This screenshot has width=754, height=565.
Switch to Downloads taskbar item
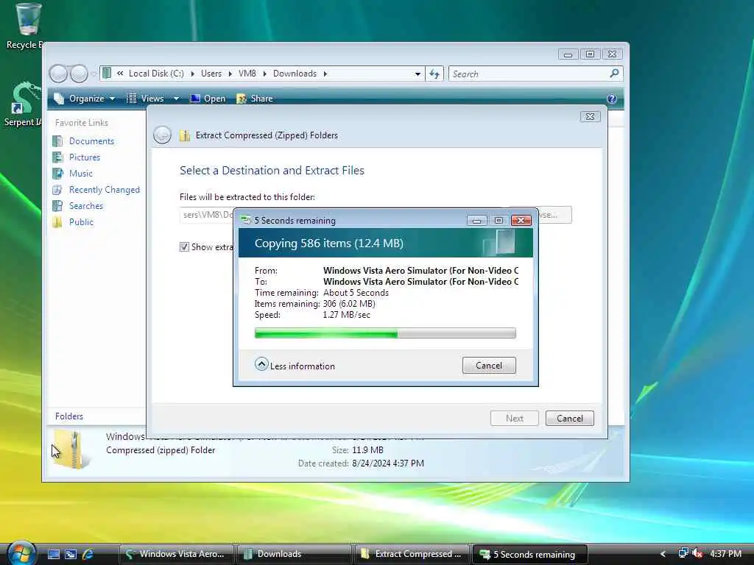click(294, 554)
